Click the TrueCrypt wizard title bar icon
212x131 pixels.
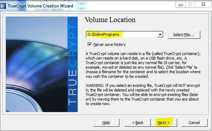click(3, 6)
